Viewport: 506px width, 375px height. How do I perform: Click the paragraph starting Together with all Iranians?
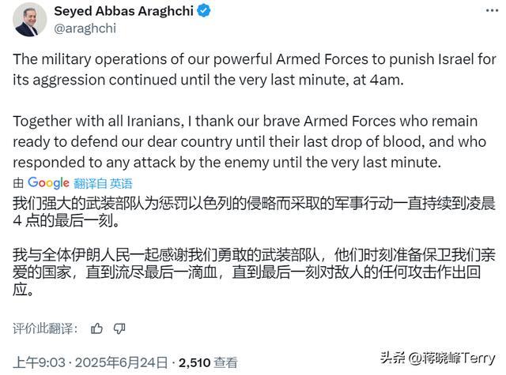click(x=250, y=142)
